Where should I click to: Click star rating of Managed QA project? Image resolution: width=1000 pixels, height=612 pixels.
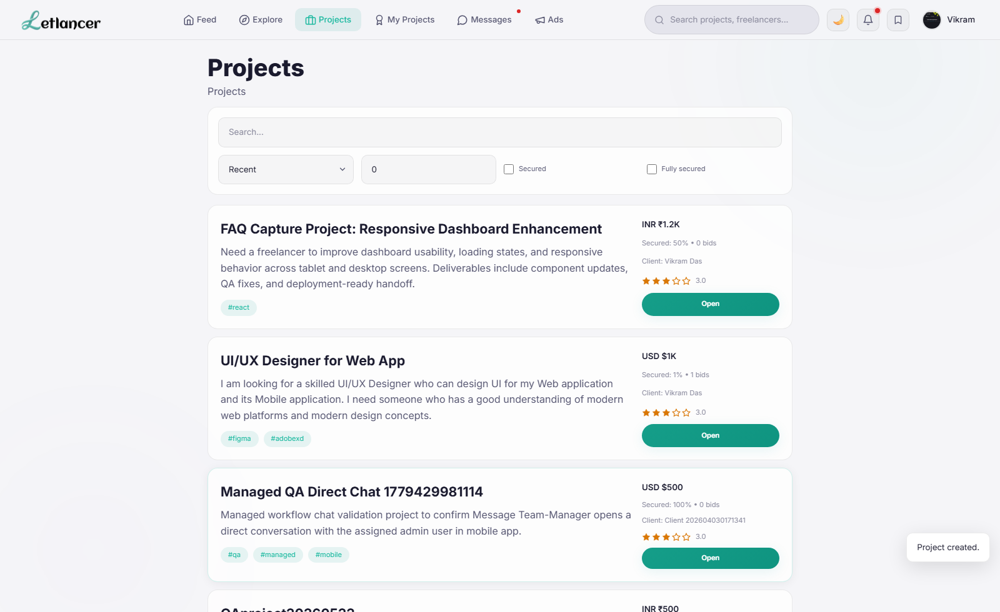tap(666, 537)
